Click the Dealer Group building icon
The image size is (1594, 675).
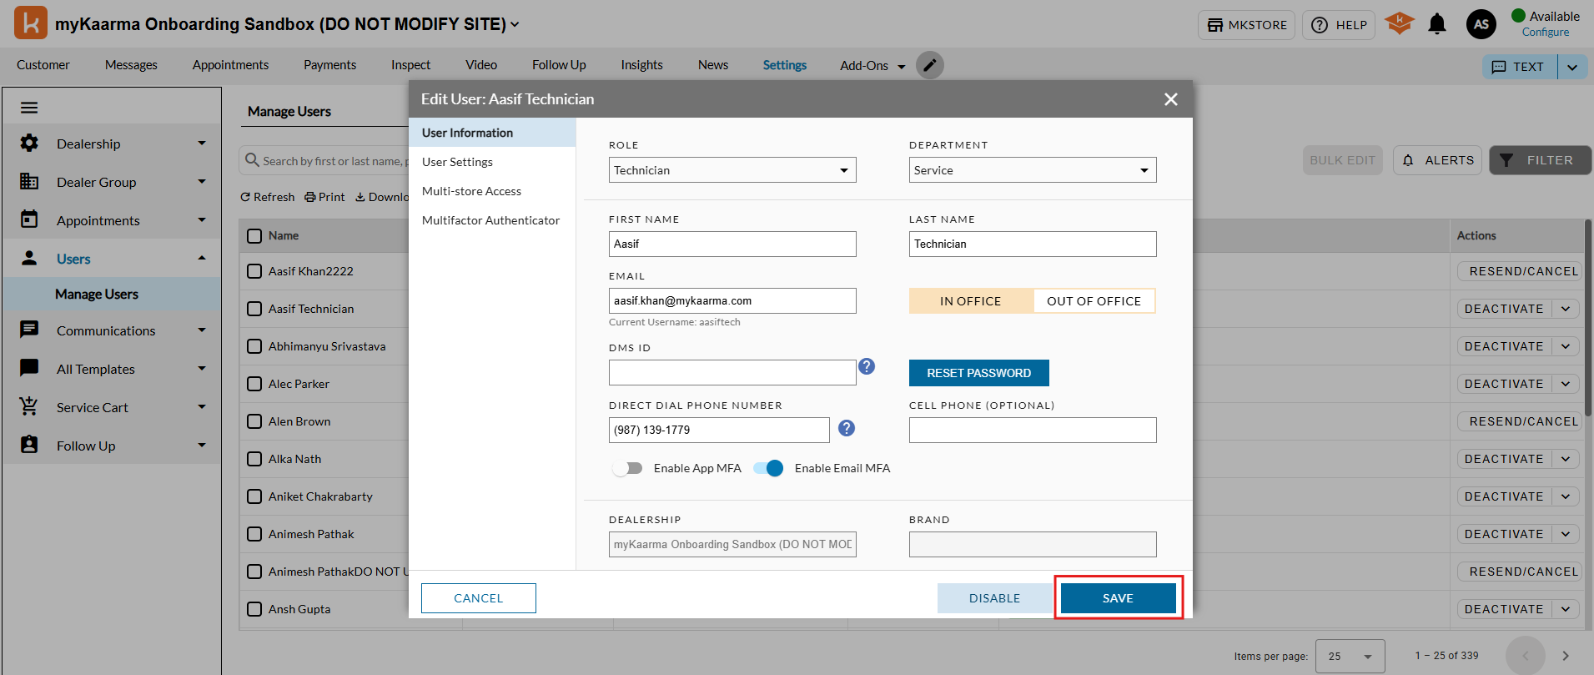click(29, 182)
